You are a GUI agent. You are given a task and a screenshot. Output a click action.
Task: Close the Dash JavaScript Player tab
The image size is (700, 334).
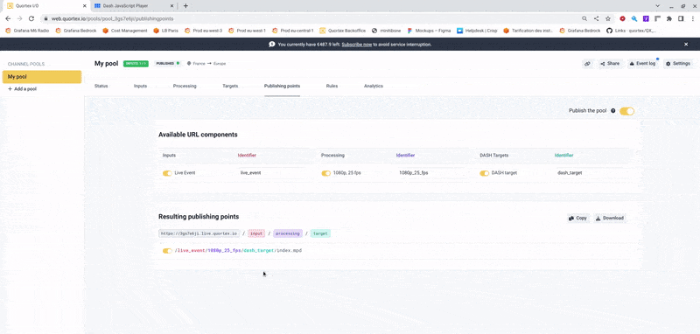171,6
